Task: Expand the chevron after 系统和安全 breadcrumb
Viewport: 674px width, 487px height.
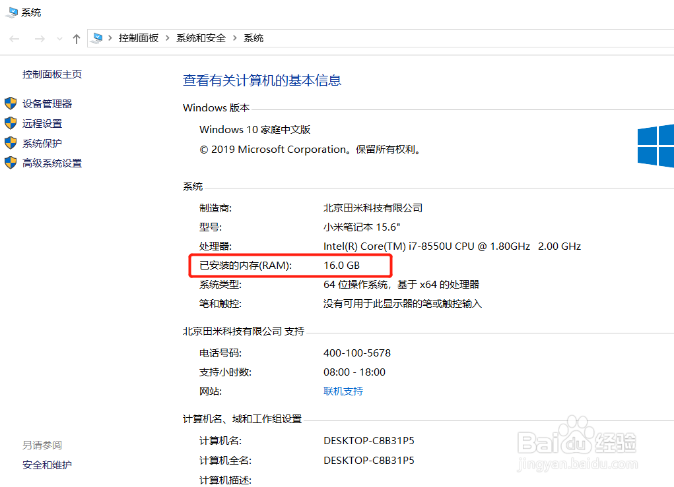Action: point(235,38)
